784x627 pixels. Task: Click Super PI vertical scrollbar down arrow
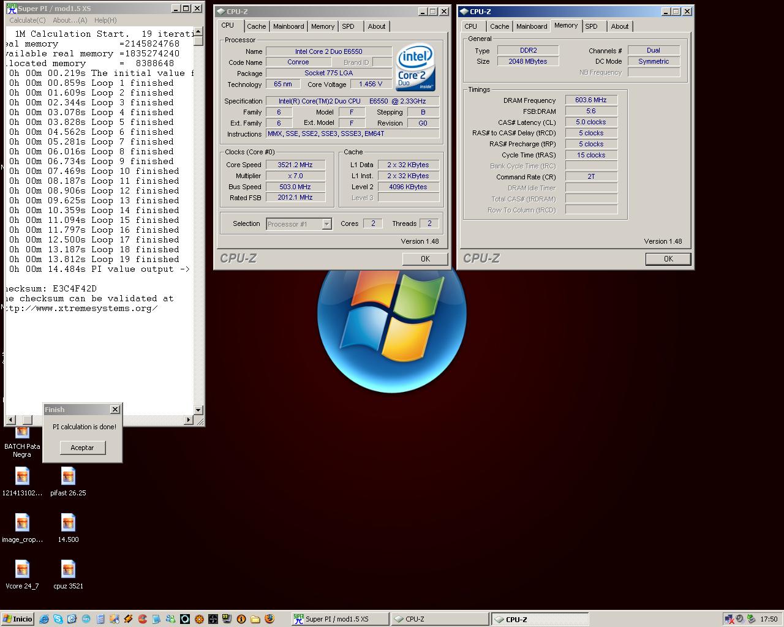tap(198, 410)
